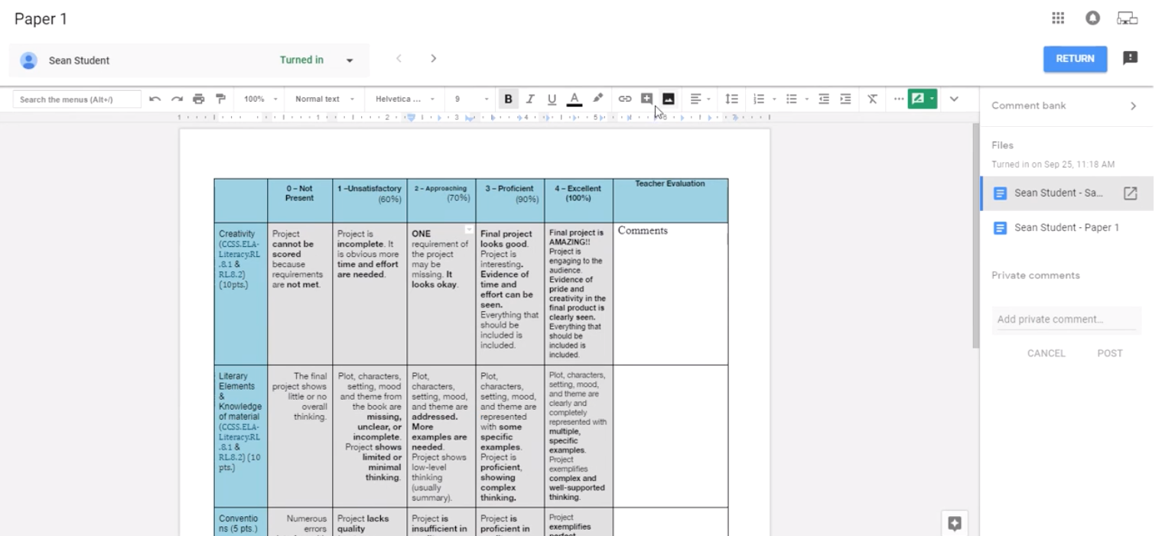1162x536 pixels.
Task: Click the Add private comment field
Action: (1066, 319)
